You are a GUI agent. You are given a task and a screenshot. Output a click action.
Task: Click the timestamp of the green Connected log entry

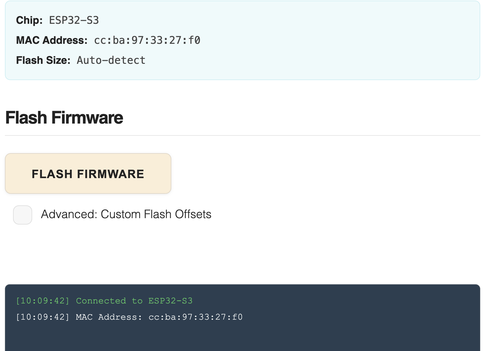43,301
